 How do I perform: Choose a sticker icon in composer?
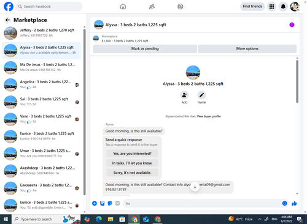coord(110,203)
